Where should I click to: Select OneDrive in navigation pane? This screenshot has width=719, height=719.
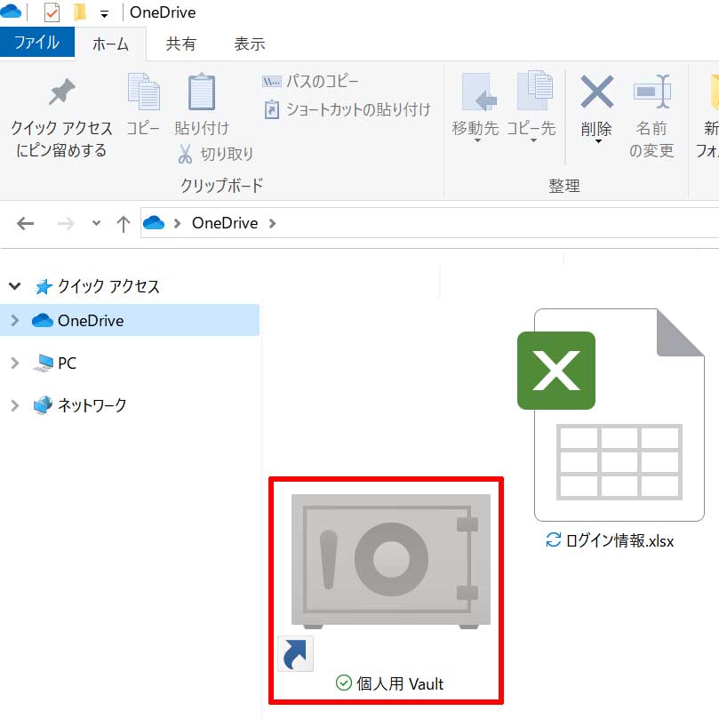130,320
